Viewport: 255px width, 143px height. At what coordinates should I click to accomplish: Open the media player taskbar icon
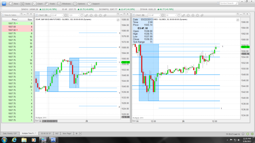[34, 140]
